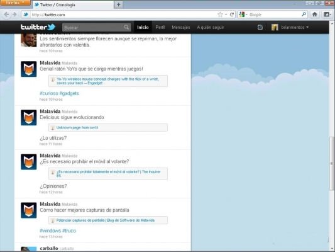
Task: Open the Unknown page from owl.li link
Action: click(77, 128)
